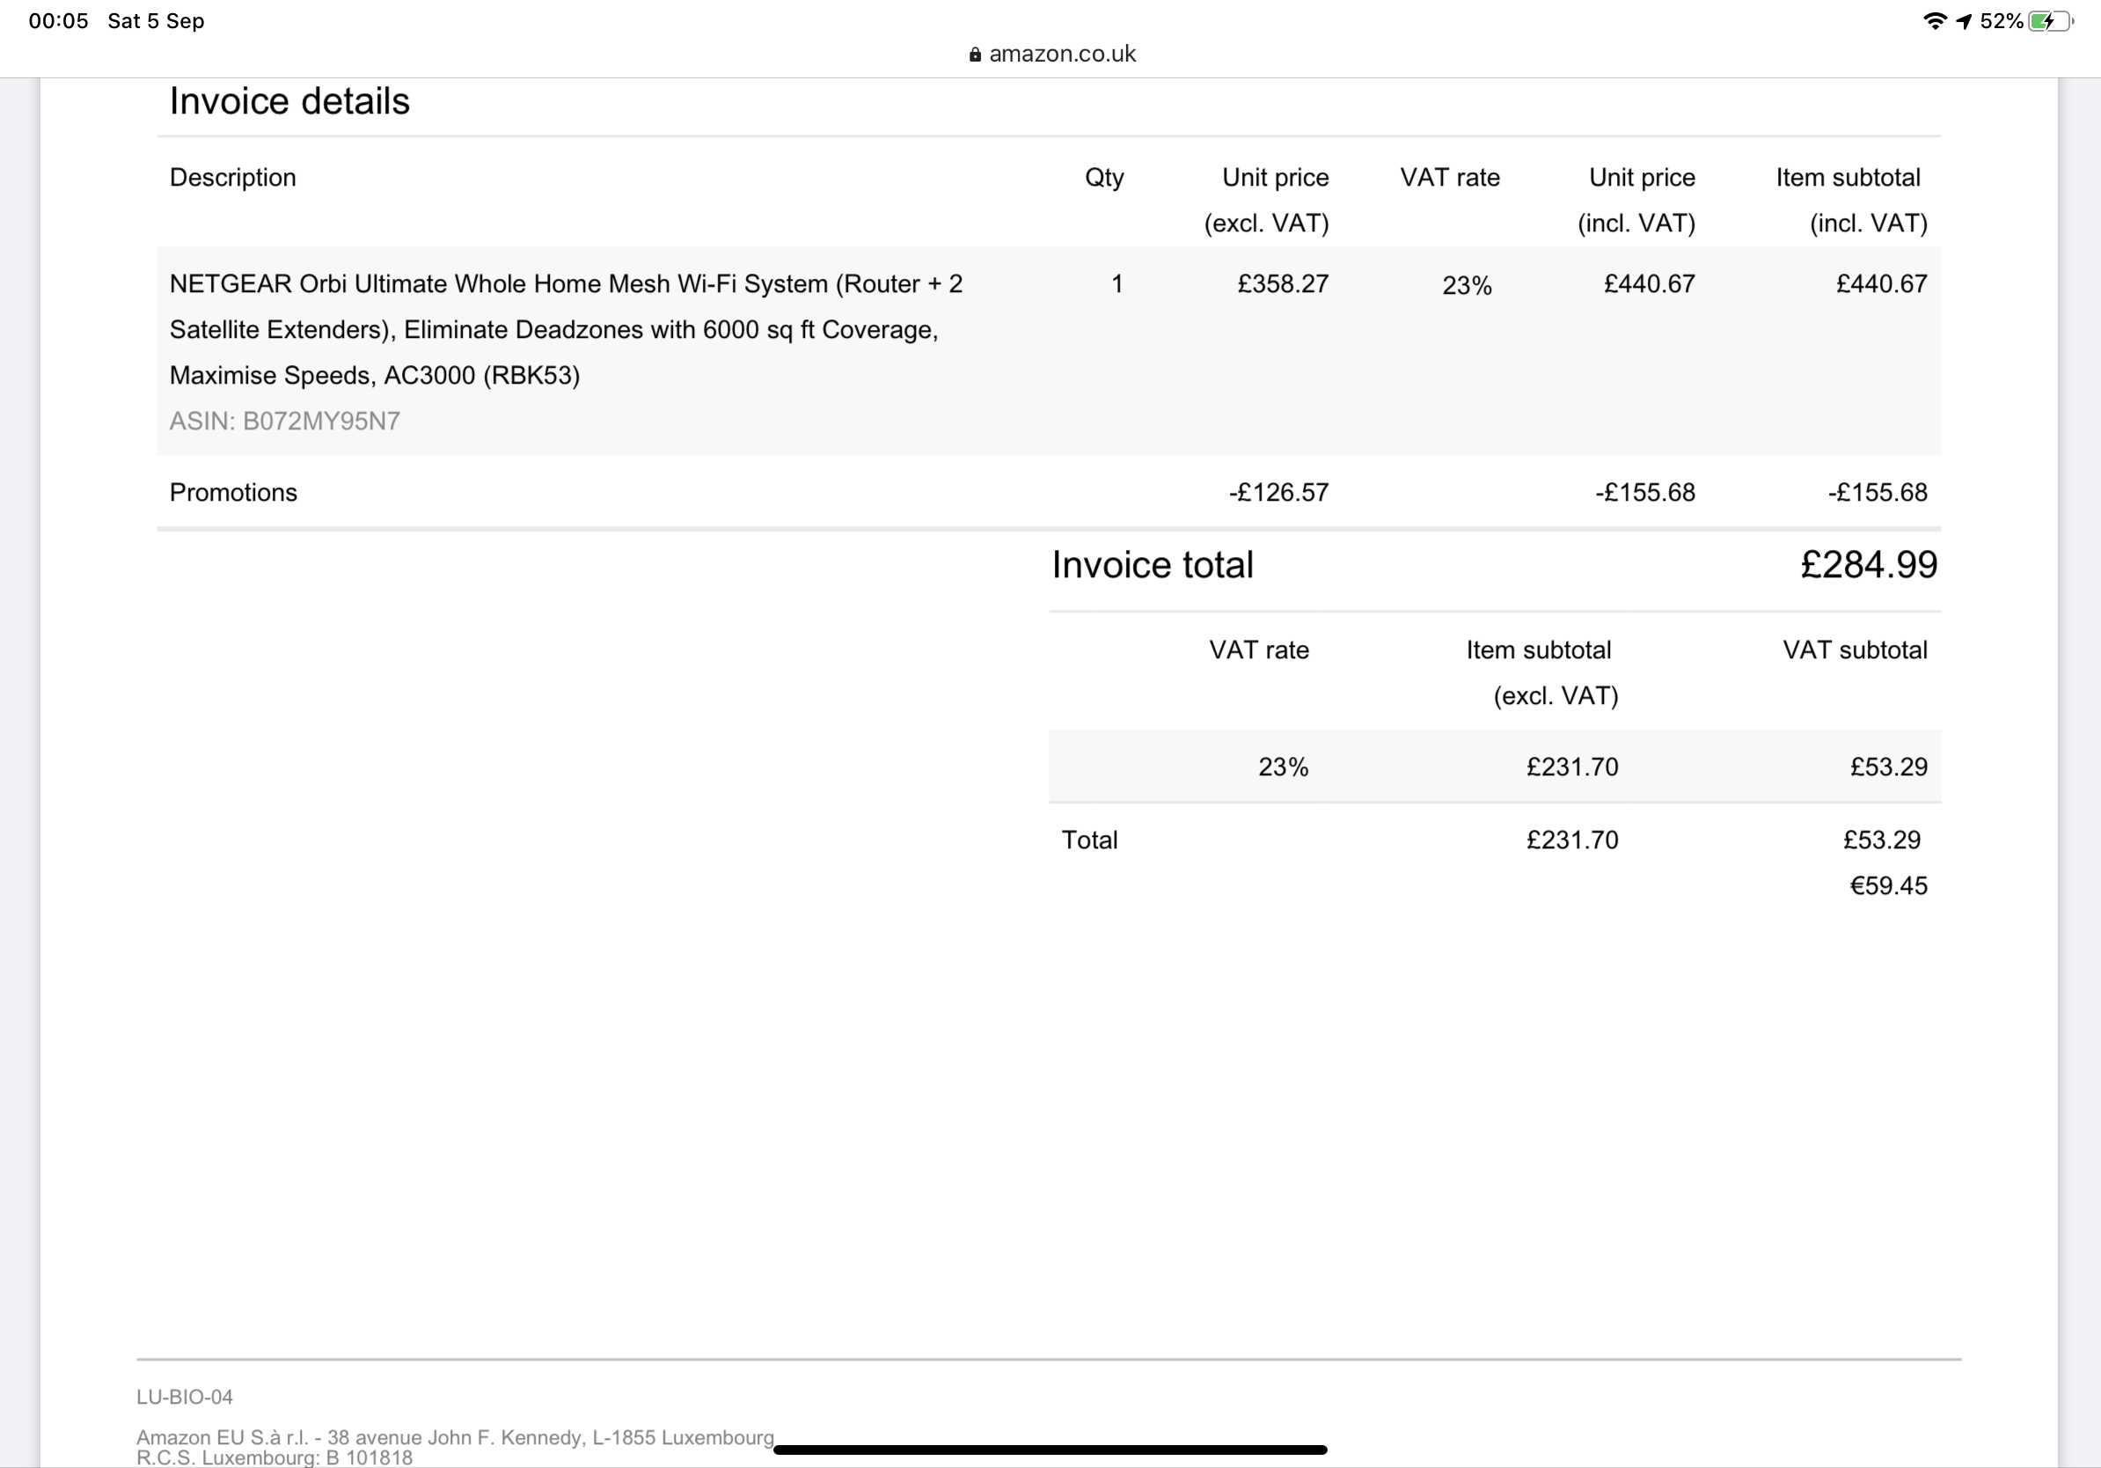Tap the Qty column header
Screen dimensions: 2101x1468
(1104, 178)
